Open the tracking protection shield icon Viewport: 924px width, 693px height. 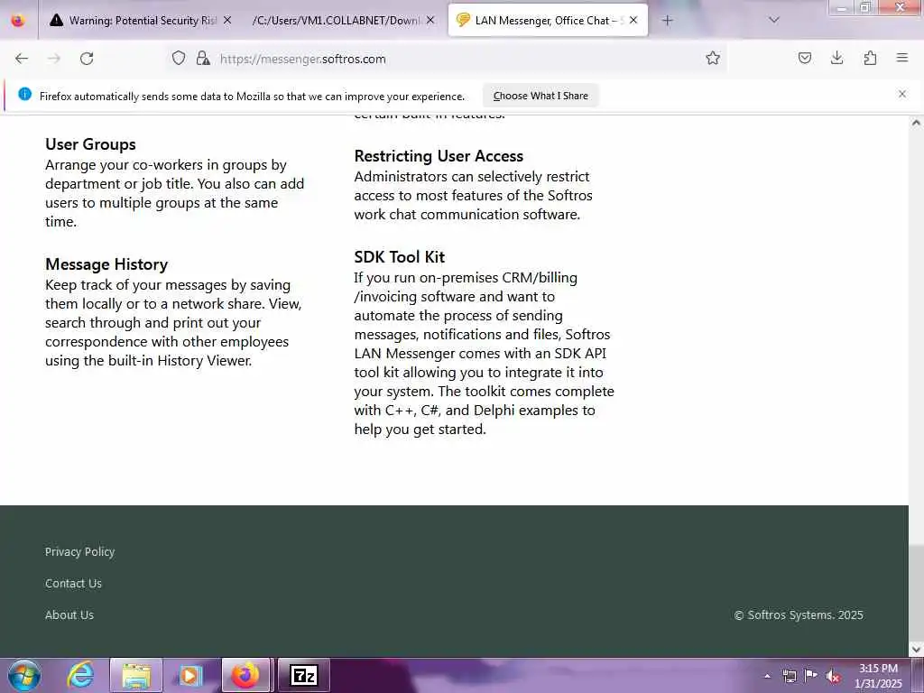[179, 58]
